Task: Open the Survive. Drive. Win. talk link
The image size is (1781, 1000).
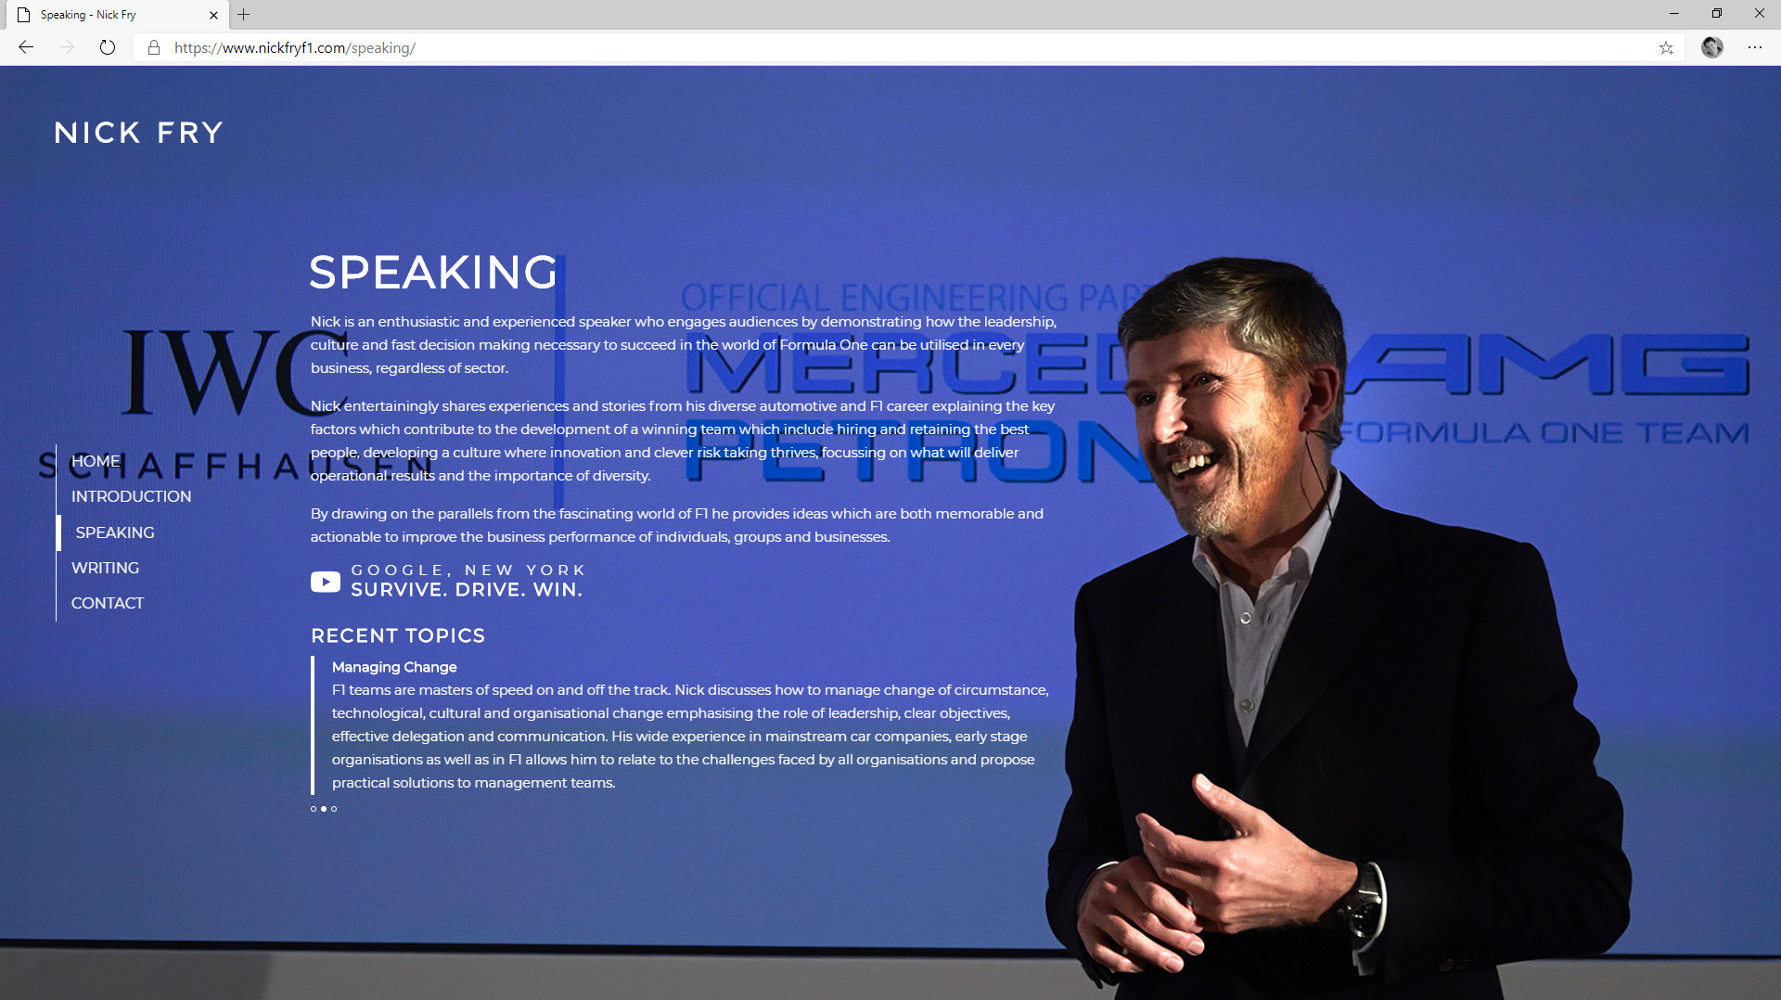Action: pyautogui.click(x=467, y=589)
